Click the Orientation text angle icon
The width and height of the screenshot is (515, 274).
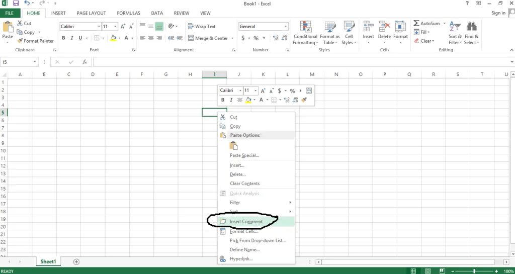171,26
